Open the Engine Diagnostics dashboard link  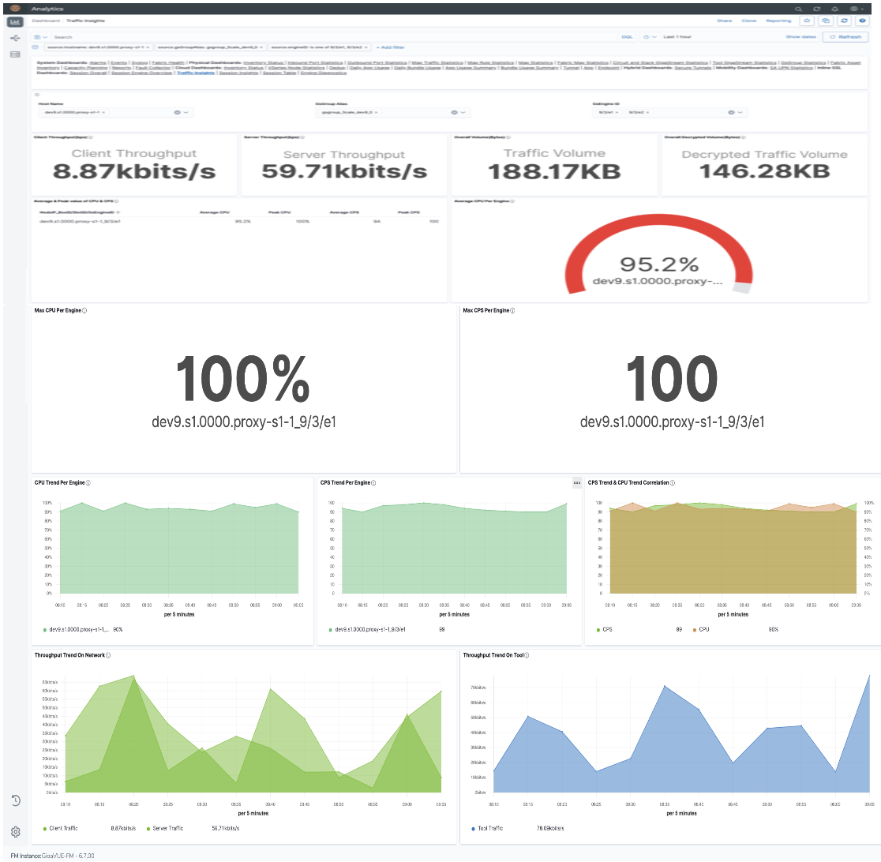click(x=324, y=73)
